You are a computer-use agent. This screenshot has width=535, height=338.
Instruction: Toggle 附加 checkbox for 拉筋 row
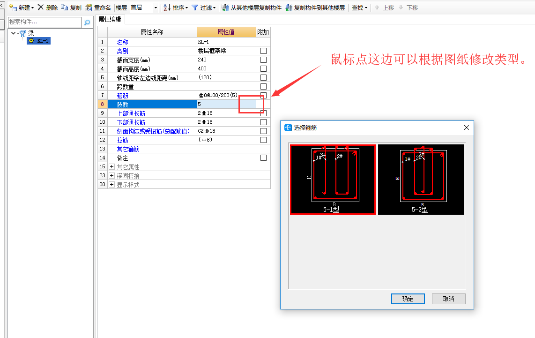pyautogui.click(x=263, y=140)
